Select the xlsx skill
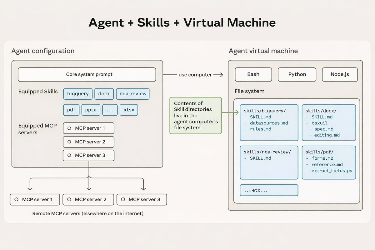The width and height of the screenshot is (375, 250). pos(129,110)
